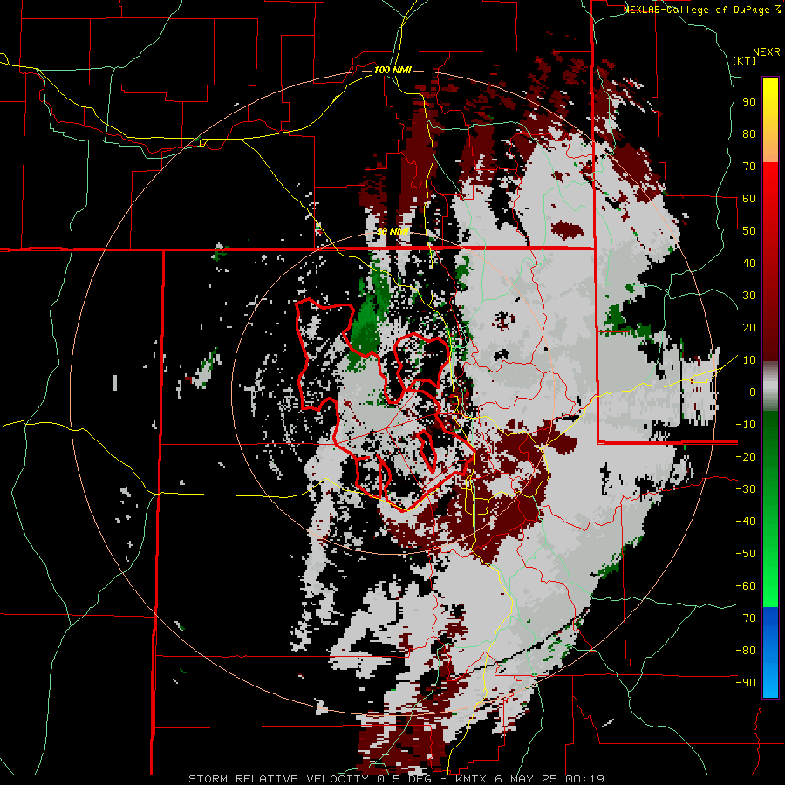This screenshot has height=785, width=785.
Task: Click the [KT] units label
Action: point(745,60)
